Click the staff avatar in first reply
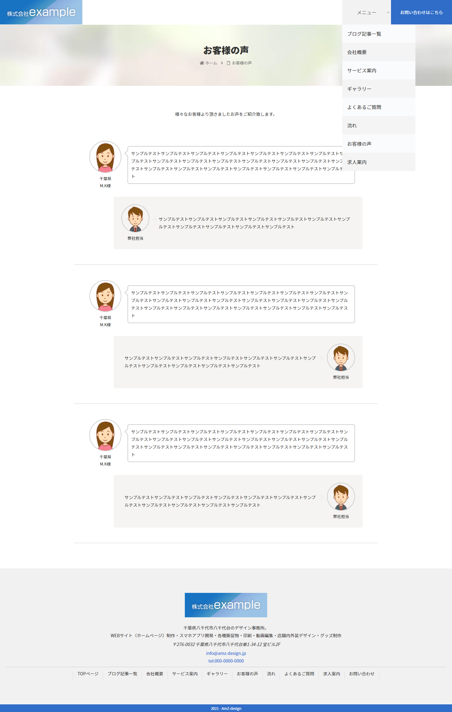This screenshot has height=712, width=452. [135, 218]
